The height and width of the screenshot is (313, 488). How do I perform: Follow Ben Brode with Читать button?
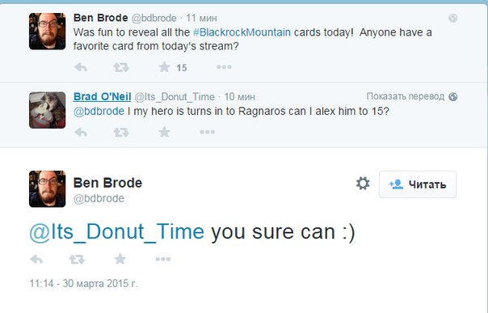click(x=418, y=184)
